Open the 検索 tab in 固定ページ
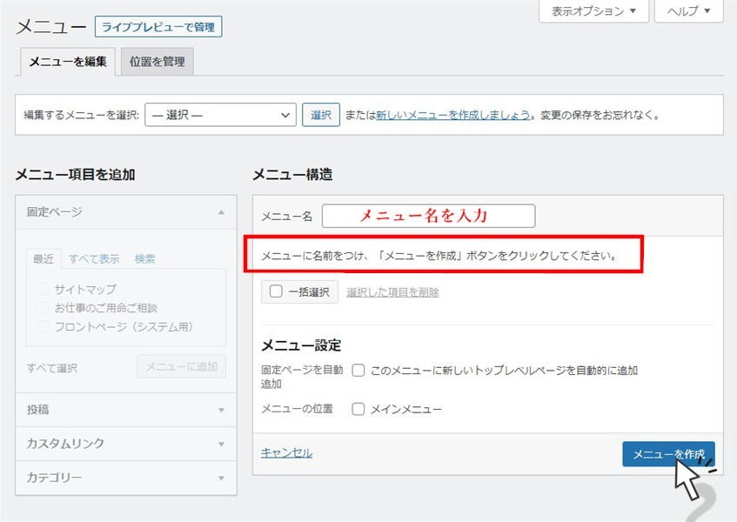Image resolution: width=737 pixels, height=522 pixels. tap(144, 258)
